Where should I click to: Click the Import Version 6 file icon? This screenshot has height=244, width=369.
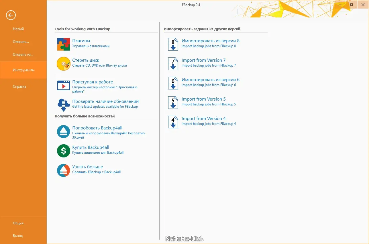pos(173,83)
